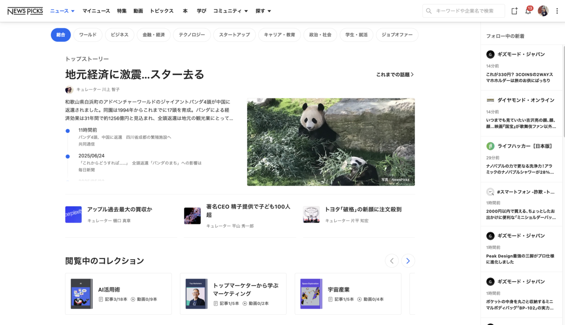The height and width of the screenshot is (325, 565).
Task: Focus the キーワードや企業名で検索 search field
Action: [464, 11]
